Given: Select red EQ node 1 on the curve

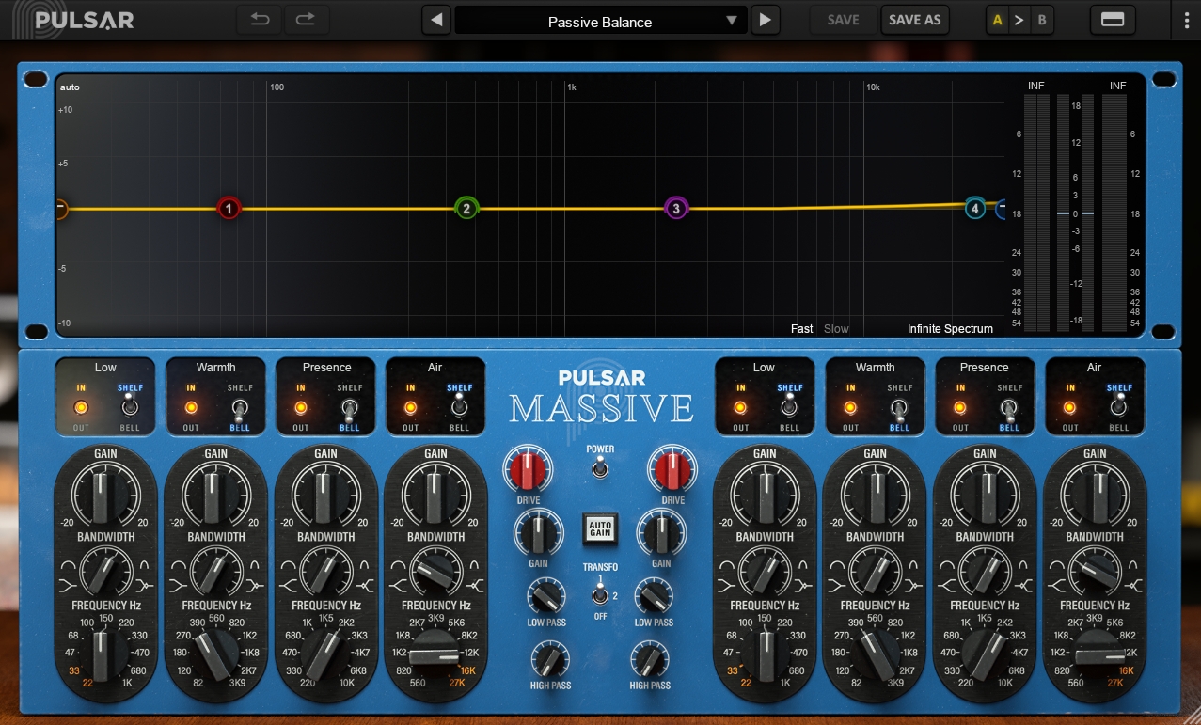Looking at the screenshot, I should [229, 208].
